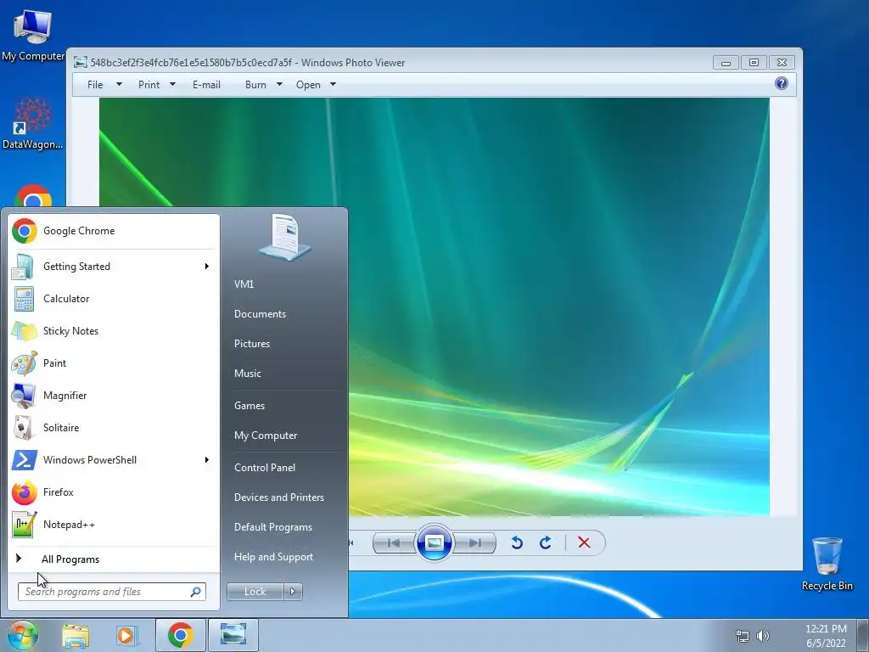Open My Computer from Start menu
The image size is (869, 652).
[285, 436]
